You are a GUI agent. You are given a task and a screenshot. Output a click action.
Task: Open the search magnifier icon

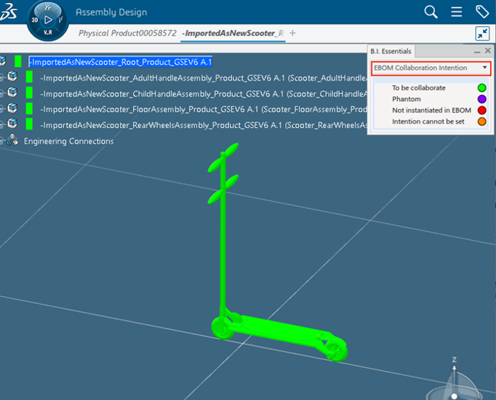tap(431, 12)
